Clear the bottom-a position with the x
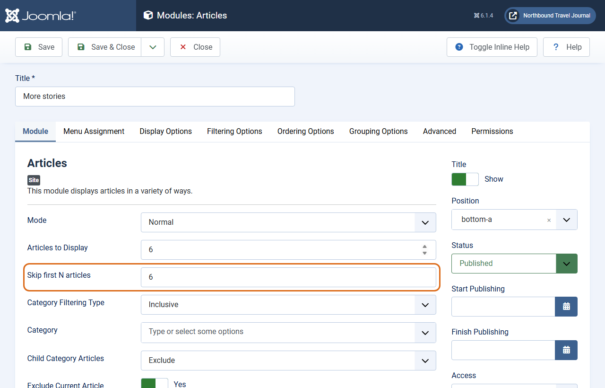Viewport: 605px width, 388px height. pyautogui.click(x=549, y=220)
